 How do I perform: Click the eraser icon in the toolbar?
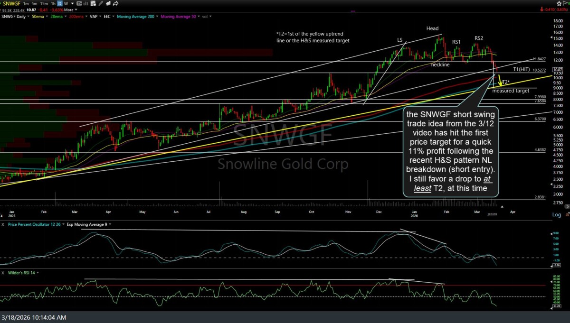(108, 3)
